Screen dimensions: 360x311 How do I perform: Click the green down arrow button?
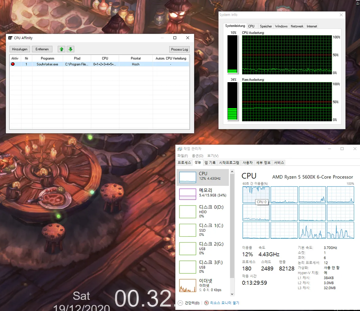point(70,49)
